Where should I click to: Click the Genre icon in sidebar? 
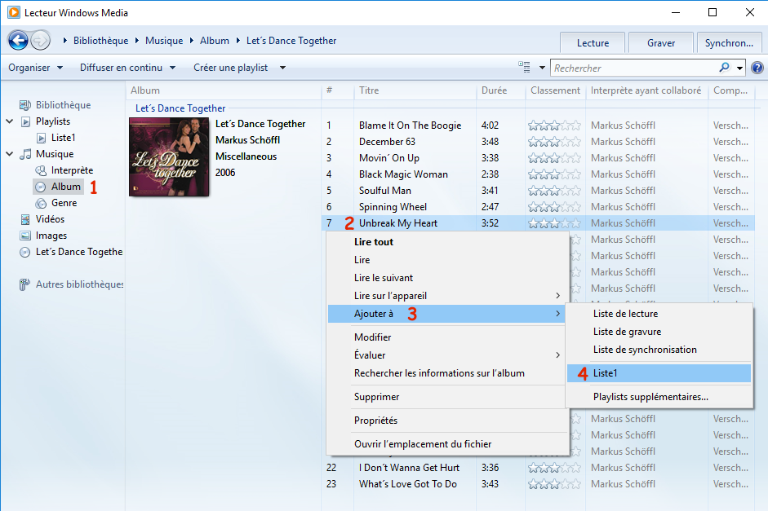(41, 203)
